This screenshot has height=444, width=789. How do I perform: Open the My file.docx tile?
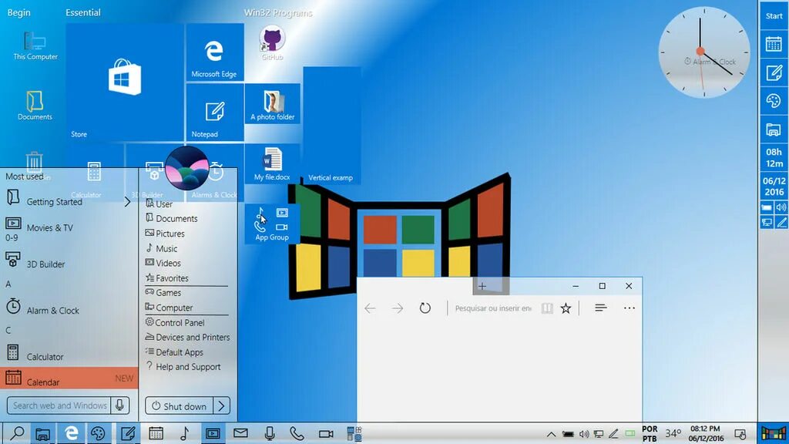272,163
